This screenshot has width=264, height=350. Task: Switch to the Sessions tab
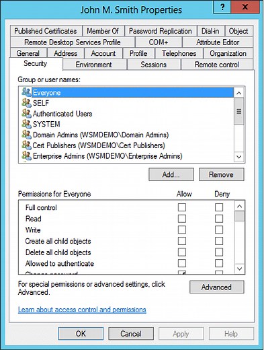(154, 65)
